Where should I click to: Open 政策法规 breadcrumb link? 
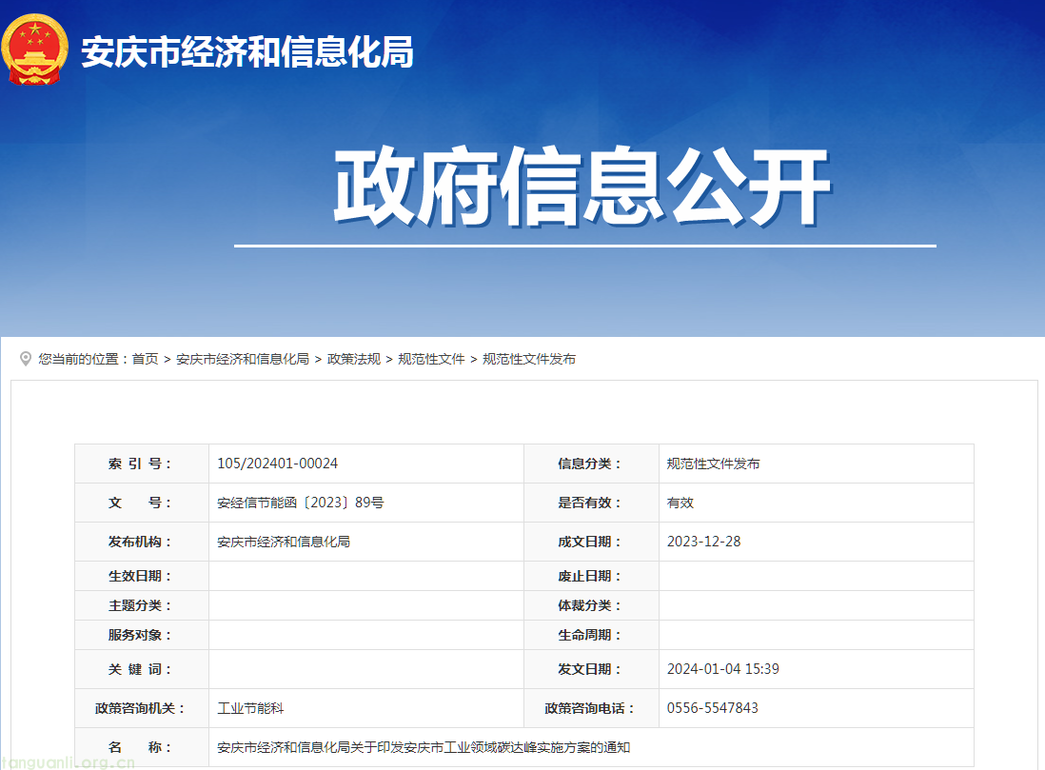point(354,359)
